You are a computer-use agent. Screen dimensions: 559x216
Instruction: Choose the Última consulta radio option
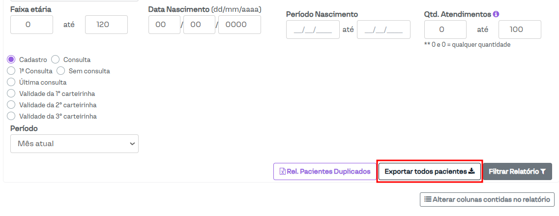[11, 82]
